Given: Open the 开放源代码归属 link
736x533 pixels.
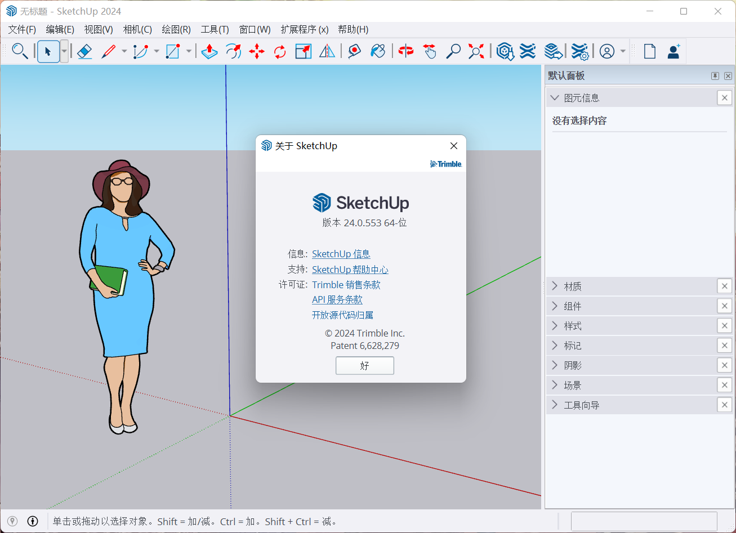Looking at the screenshot, I should coord(343,315).
